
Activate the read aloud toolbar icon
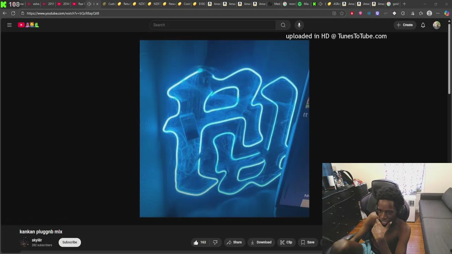369,13
